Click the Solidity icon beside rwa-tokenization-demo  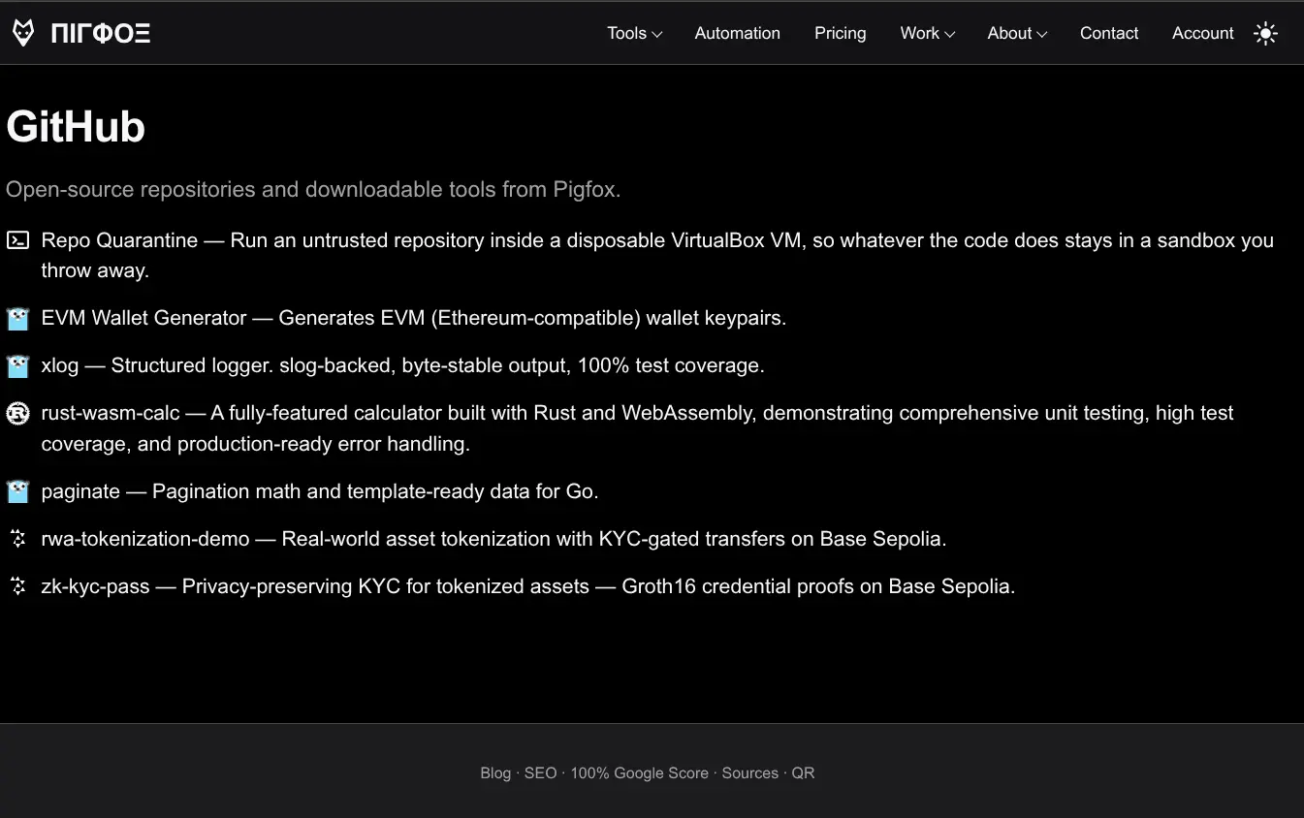click(17, 539)
